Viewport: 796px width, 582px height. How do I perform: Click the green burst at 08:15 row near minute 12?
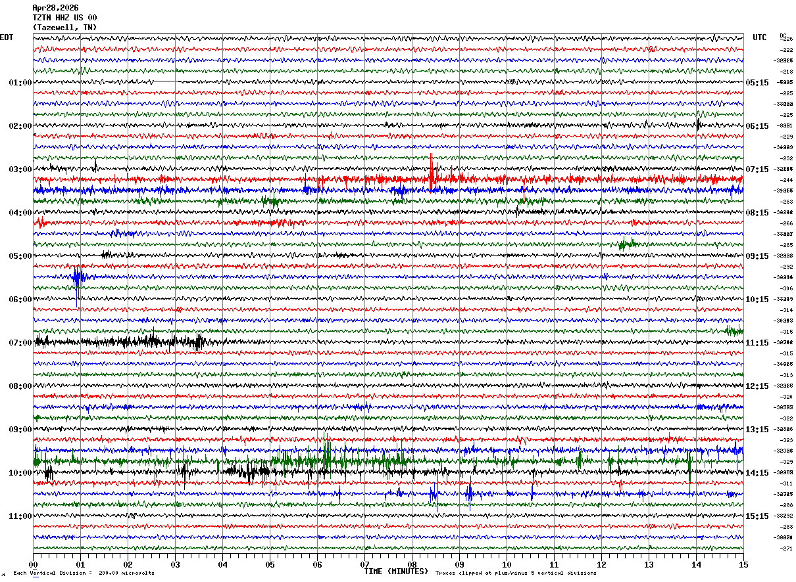point(627,244)
